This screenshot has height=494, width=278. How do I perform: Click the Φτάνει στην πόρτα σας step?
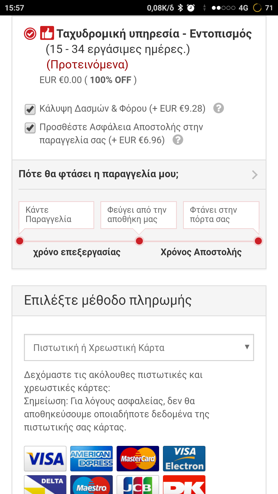coord(221,215)
